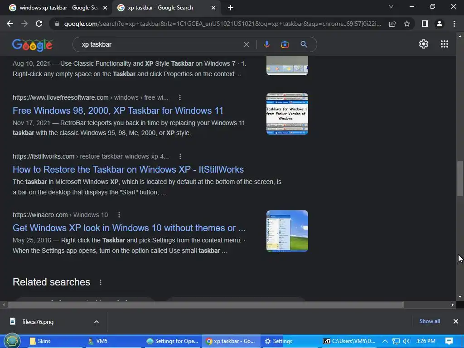
Task: Open the Google apps grid
Action: pos(445,44)
